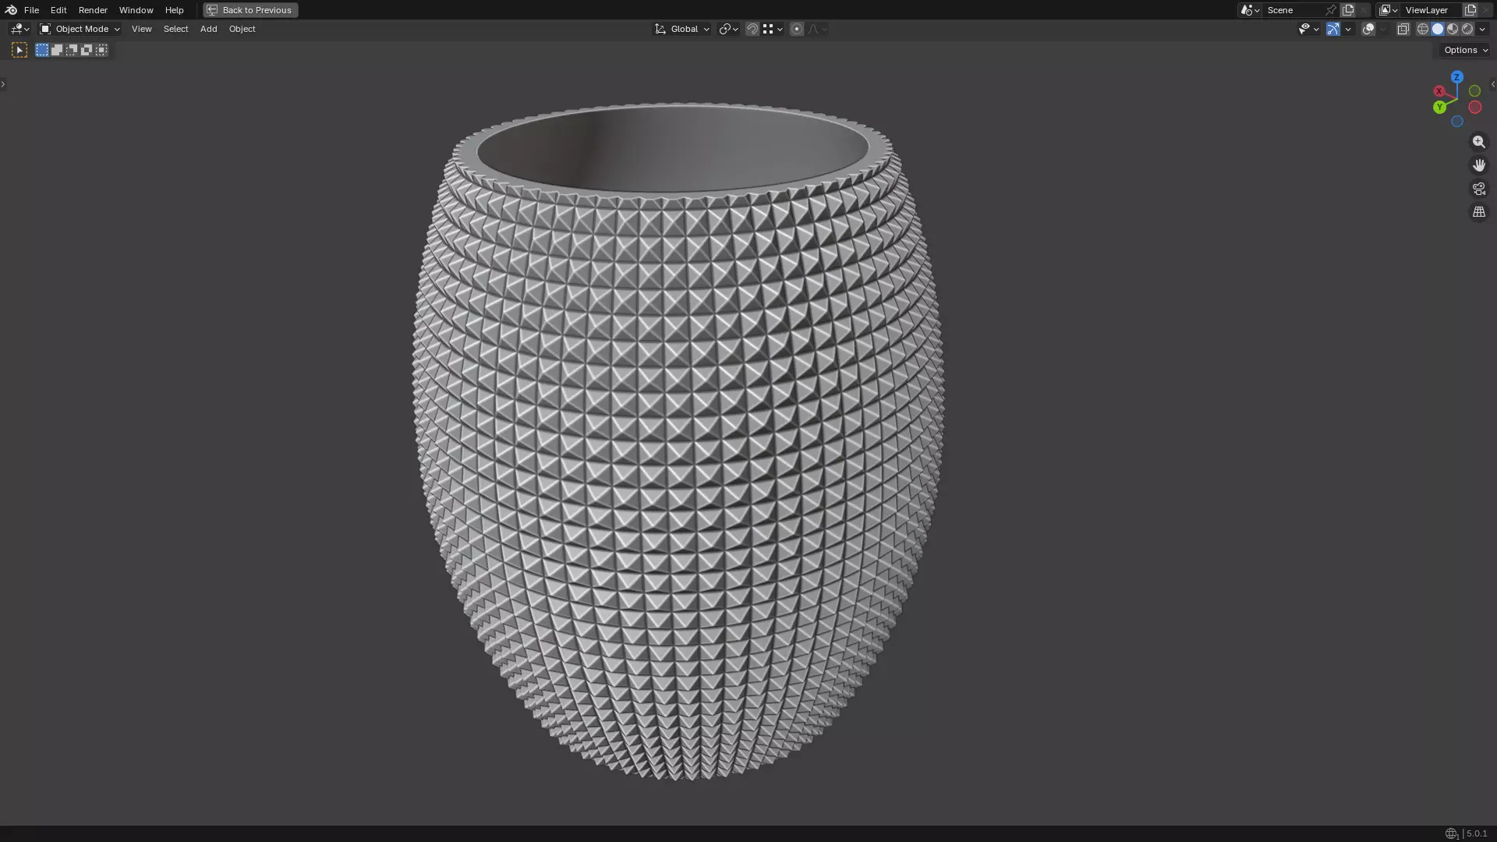The image size is (1497, 842).
Task: Toggle snapping magnet on
Action: [752, 29]
